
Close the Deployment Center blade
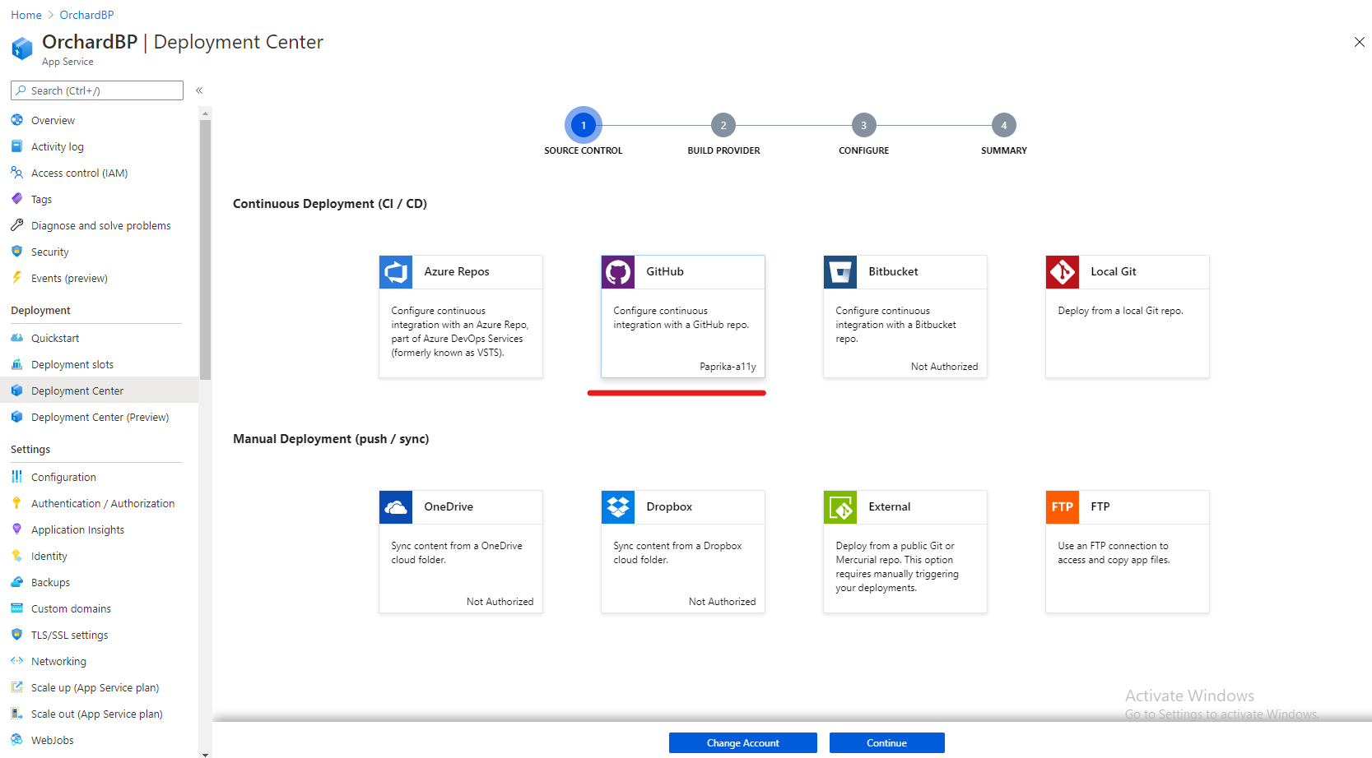[x=1359, y=42]
